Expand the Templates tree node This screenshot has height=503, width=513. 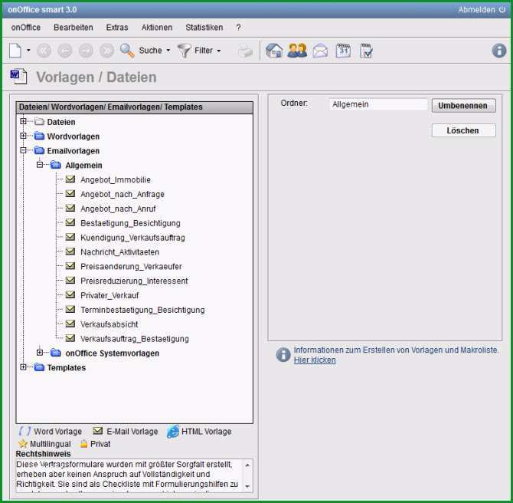pos(23,367)
